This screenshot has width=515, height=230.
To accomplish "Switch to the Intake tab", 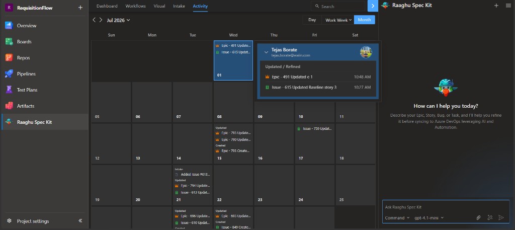I will [x=179, y=6].
